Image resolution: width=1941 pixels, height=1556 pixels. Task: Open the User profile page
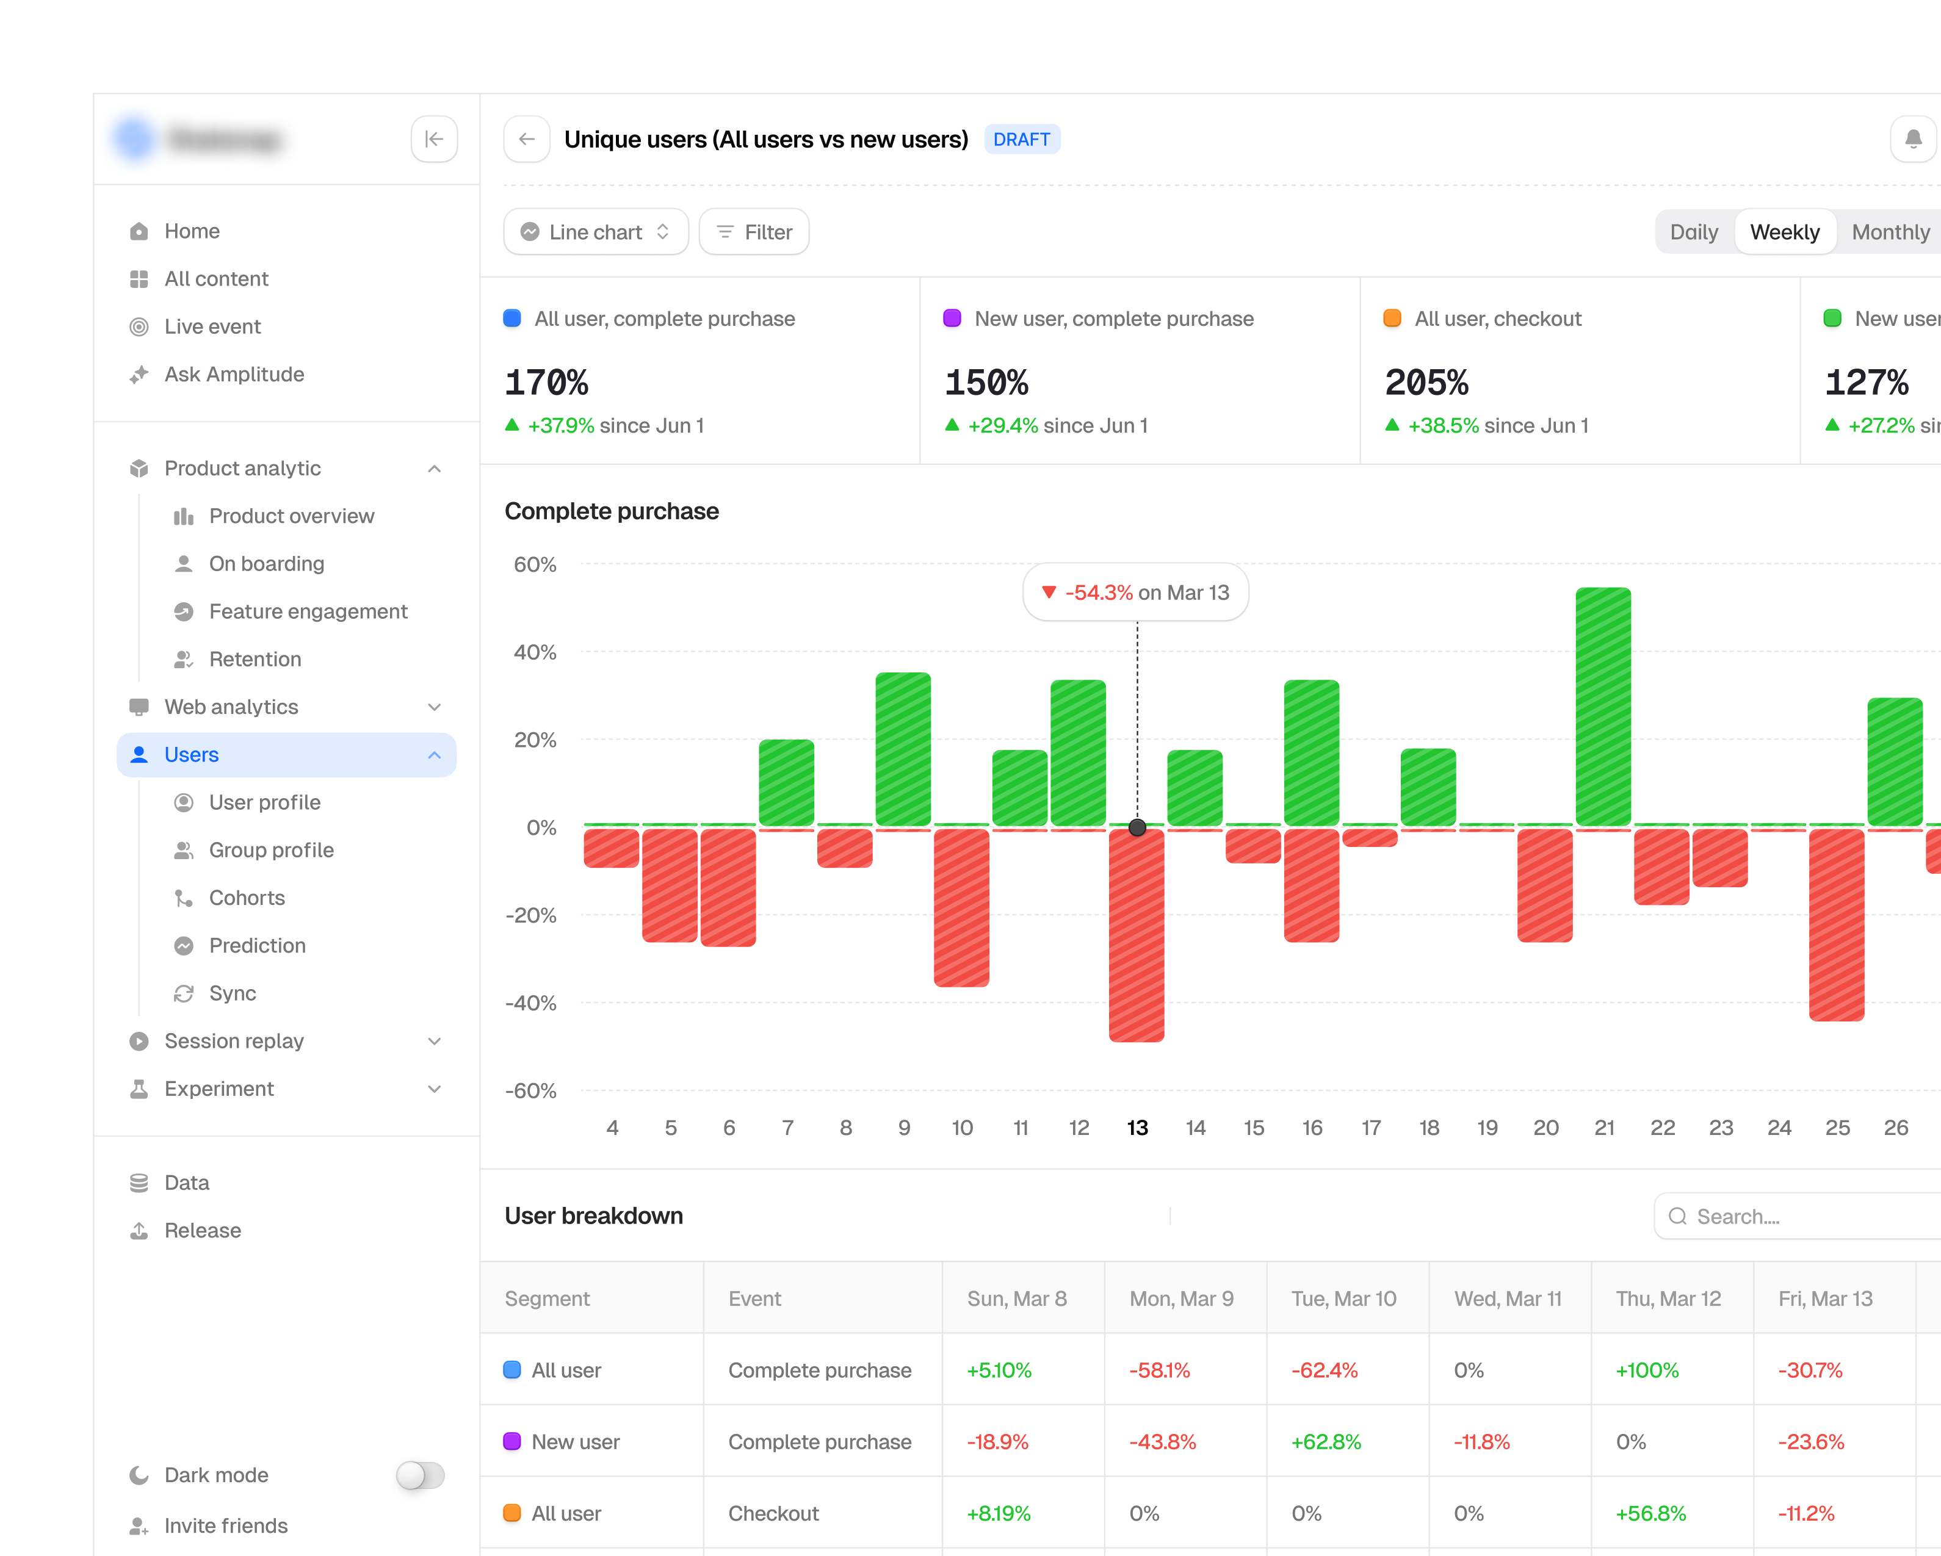[x=265, y=803]
